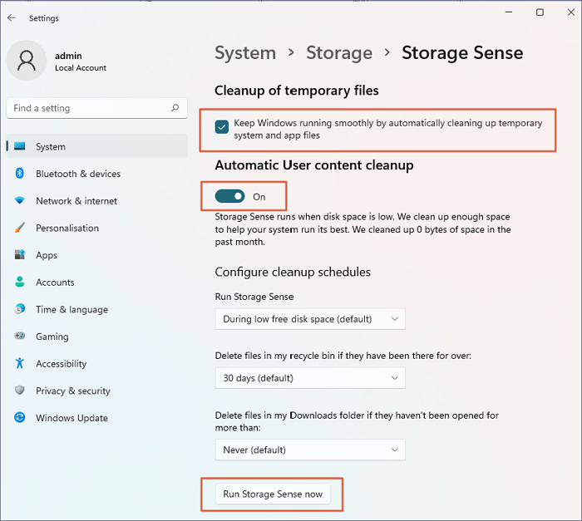
Task: Click the back arrow in Settings
Action: point(12,17)
